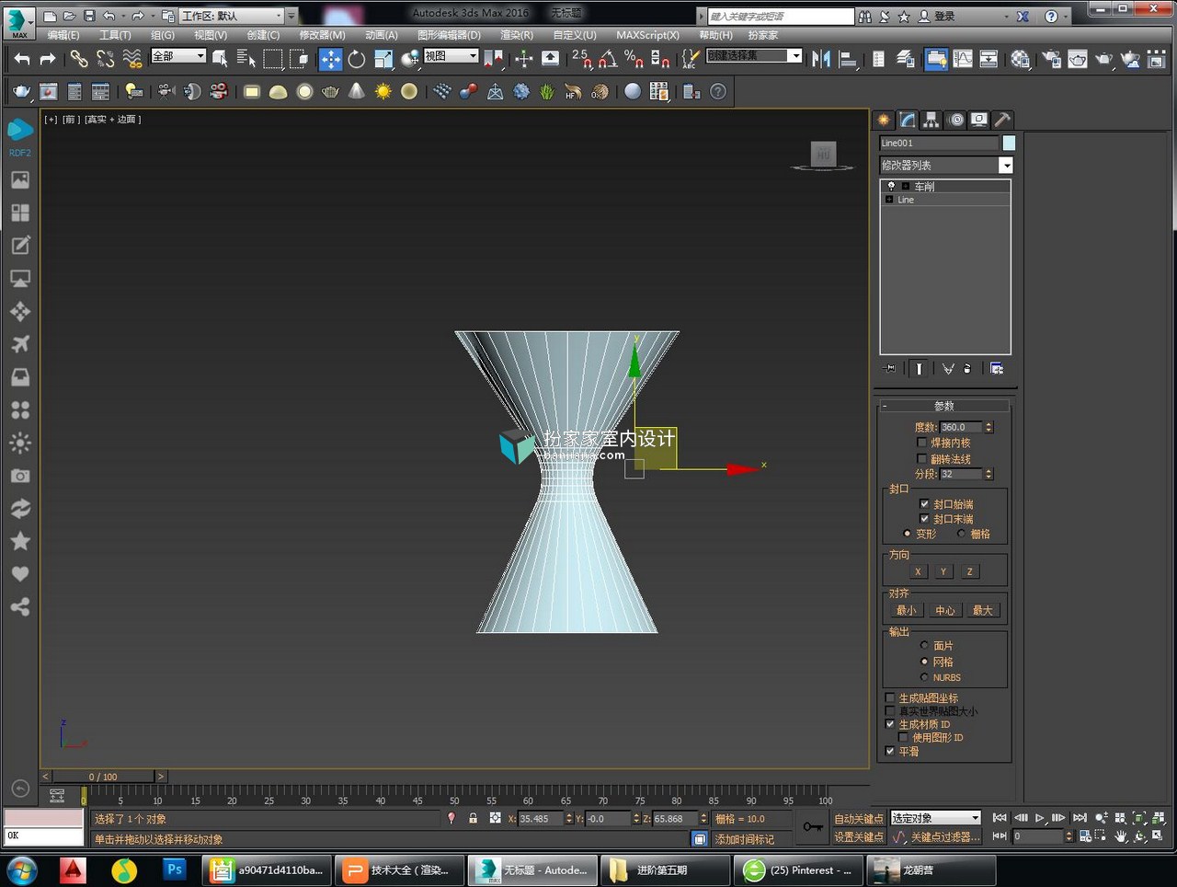Image resolution: width=1177 pixels, height=887 pixels.
Task: Click the X direction button
Action: [x=918, y=571]
